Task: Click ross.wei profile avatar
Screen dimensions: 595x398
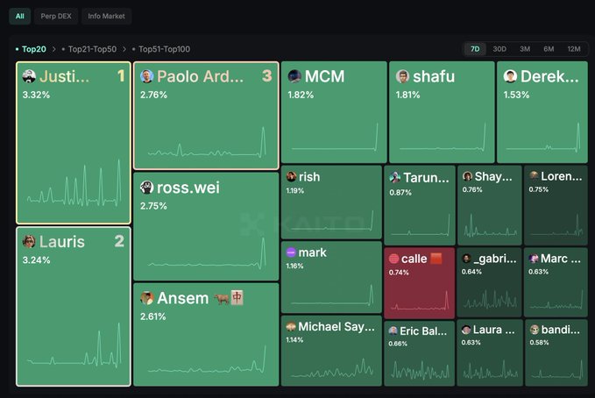Action: 146,188
